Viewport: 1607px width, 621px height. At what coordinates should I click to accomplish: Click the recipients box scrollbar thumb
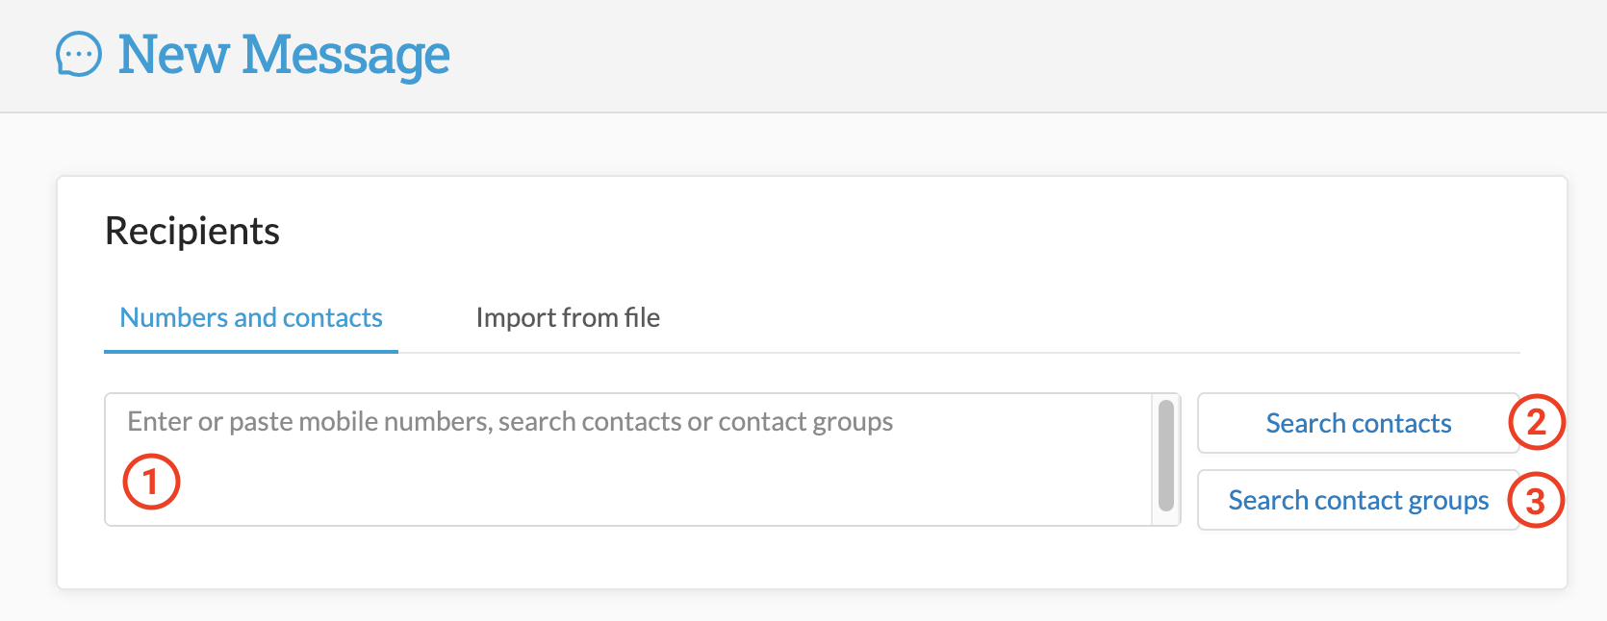(x=1166, y=456)
